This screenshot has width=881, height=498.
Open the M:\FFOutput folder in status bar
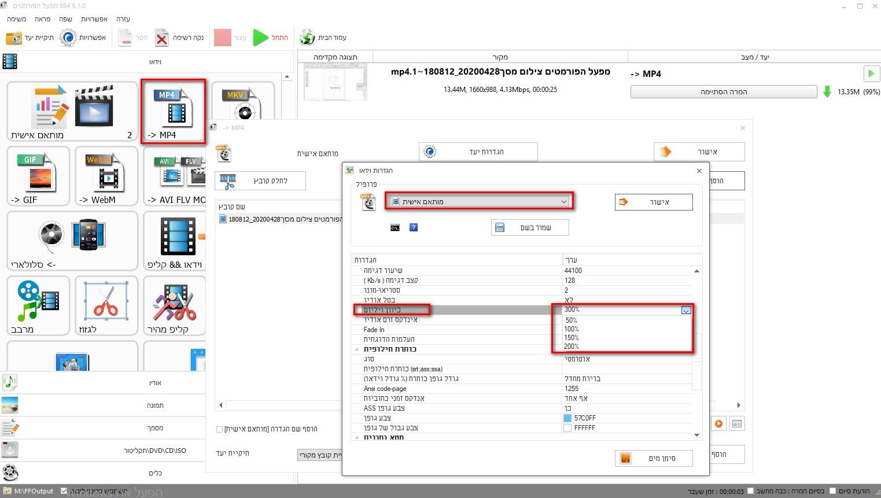[28, 491]
